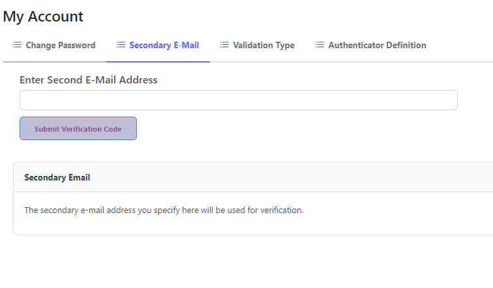Go to the Authenticator Definition tab
The height and width of the screenshot is (288, 493).
coord(377,45)
